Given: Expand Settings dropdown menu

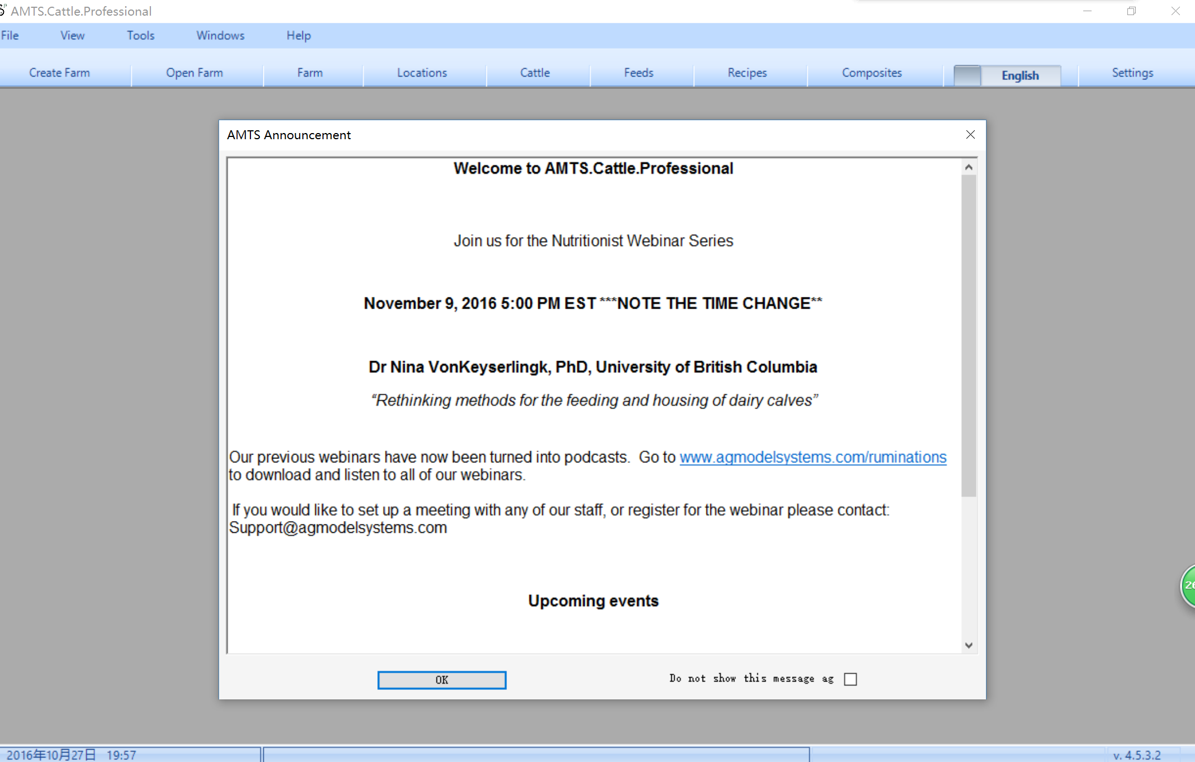Looking at the screenshot, I should 1131,72.
